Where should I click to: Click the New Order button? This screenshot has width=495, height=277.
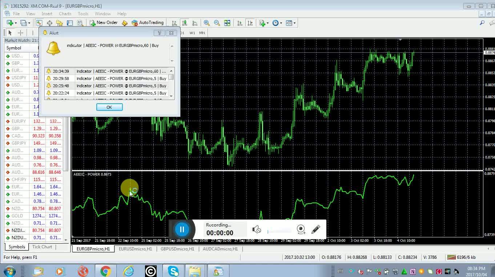point(104,23)
